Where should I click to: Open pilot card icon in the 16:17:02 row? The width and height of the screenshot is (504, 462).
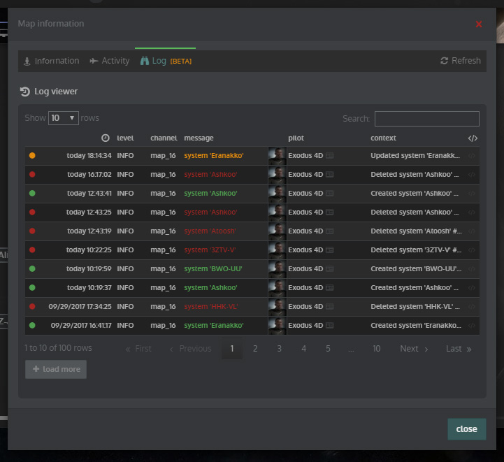[x=329, y=175]
